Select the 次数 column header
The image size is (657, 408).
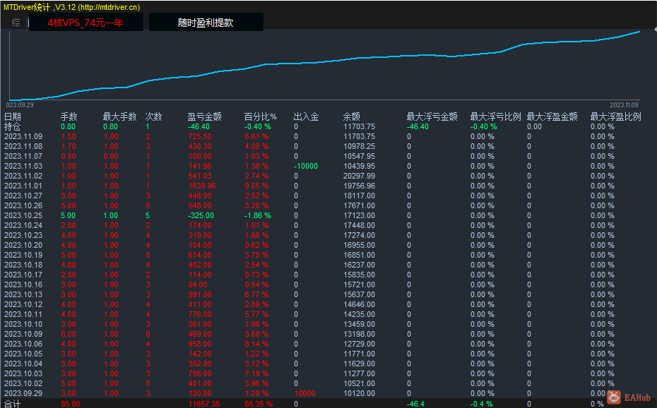click(x=153, y=116)
